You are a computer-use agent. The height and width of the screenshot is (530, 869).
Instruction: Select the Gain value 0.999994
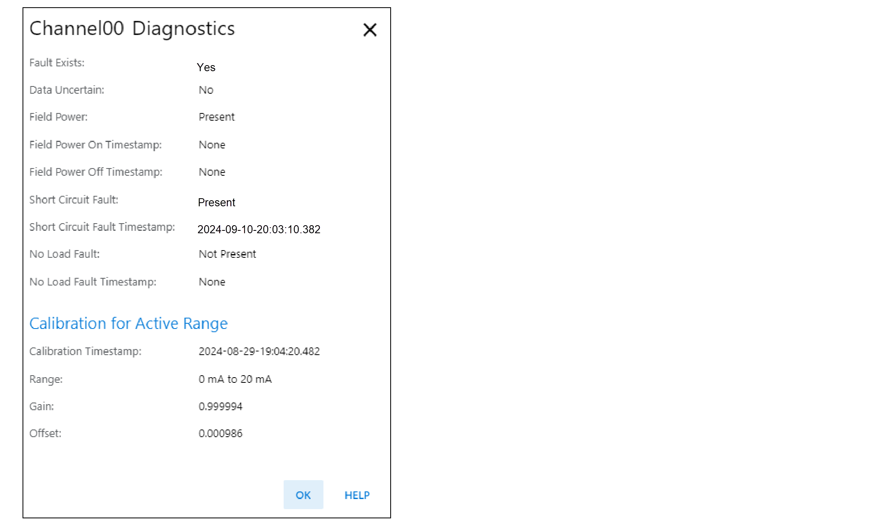point(220,406)
